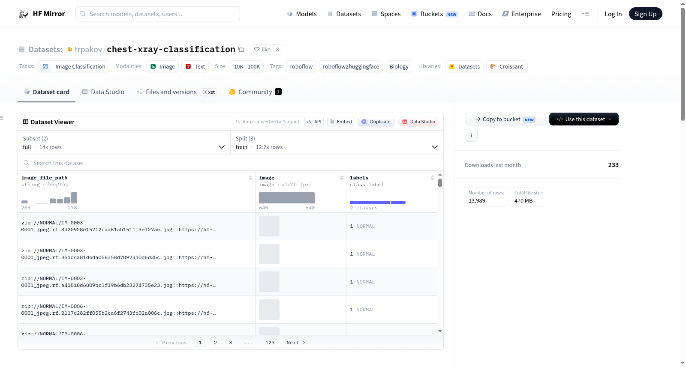Click the table vertical scrollbar thumb
The image size is (686, 367).
pos(440,183)
